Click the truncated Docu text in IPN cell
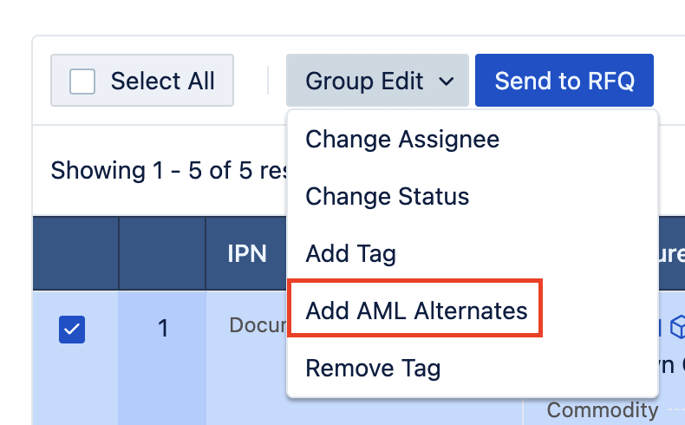The width and height of the screenshot is (685, 425). pyautogui.click(x=258, y=325)
